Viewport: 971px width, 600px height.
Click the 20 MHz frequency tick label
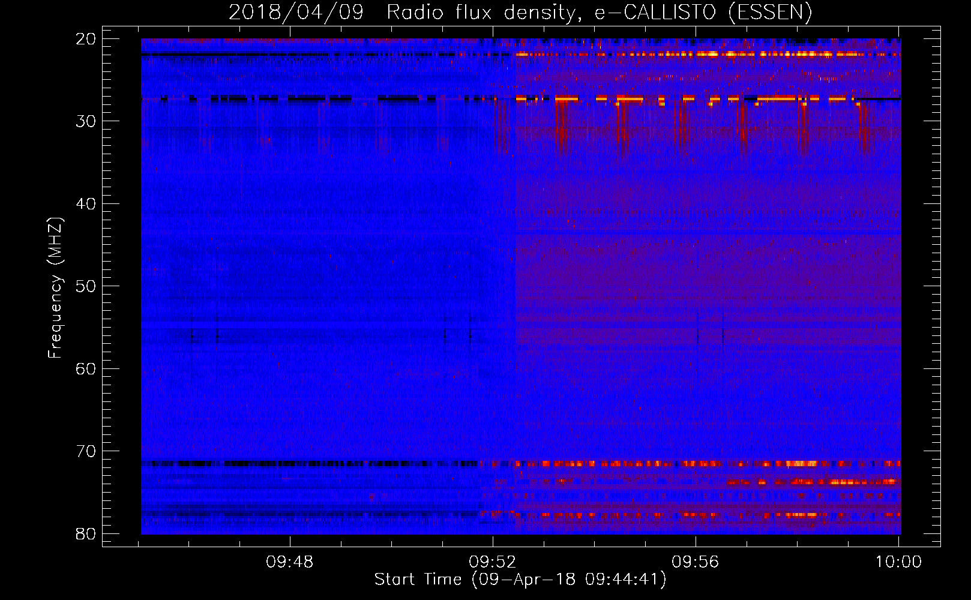coord(86,39)
